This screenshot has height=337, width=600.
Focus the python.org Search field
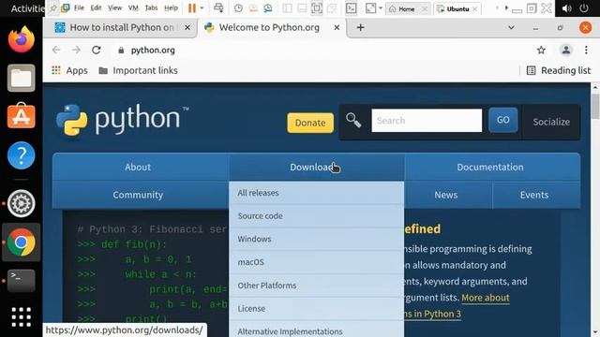pyautogui.click(x=427, y=121)
